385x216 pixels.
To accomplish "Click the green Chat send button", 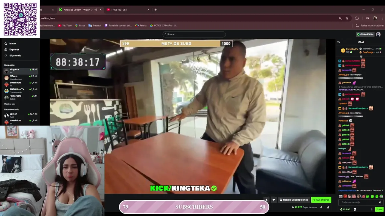I will [379, 209].
